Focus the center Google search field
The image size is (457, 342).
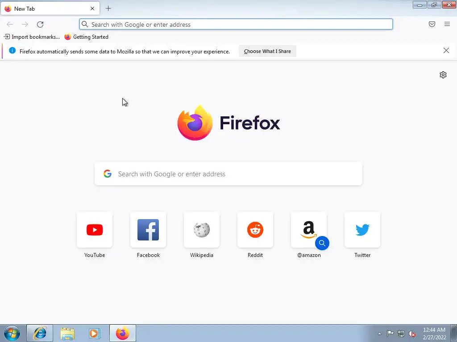point(228,174)
